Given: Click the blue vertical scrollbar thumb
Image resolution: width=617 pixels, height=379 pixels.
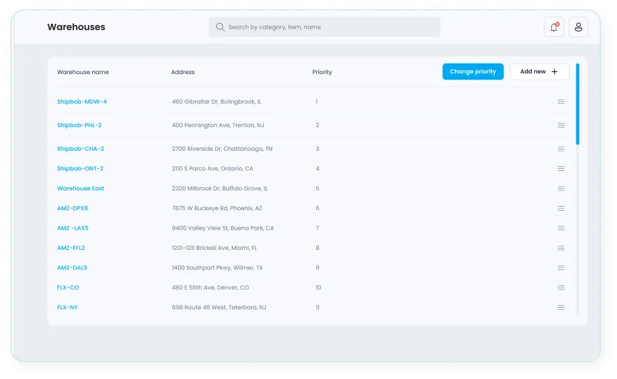Looking at the screenshot, I should (577, 104).
